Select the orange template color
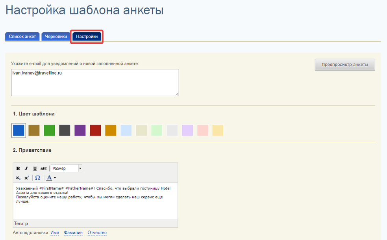 coord(111,130)
